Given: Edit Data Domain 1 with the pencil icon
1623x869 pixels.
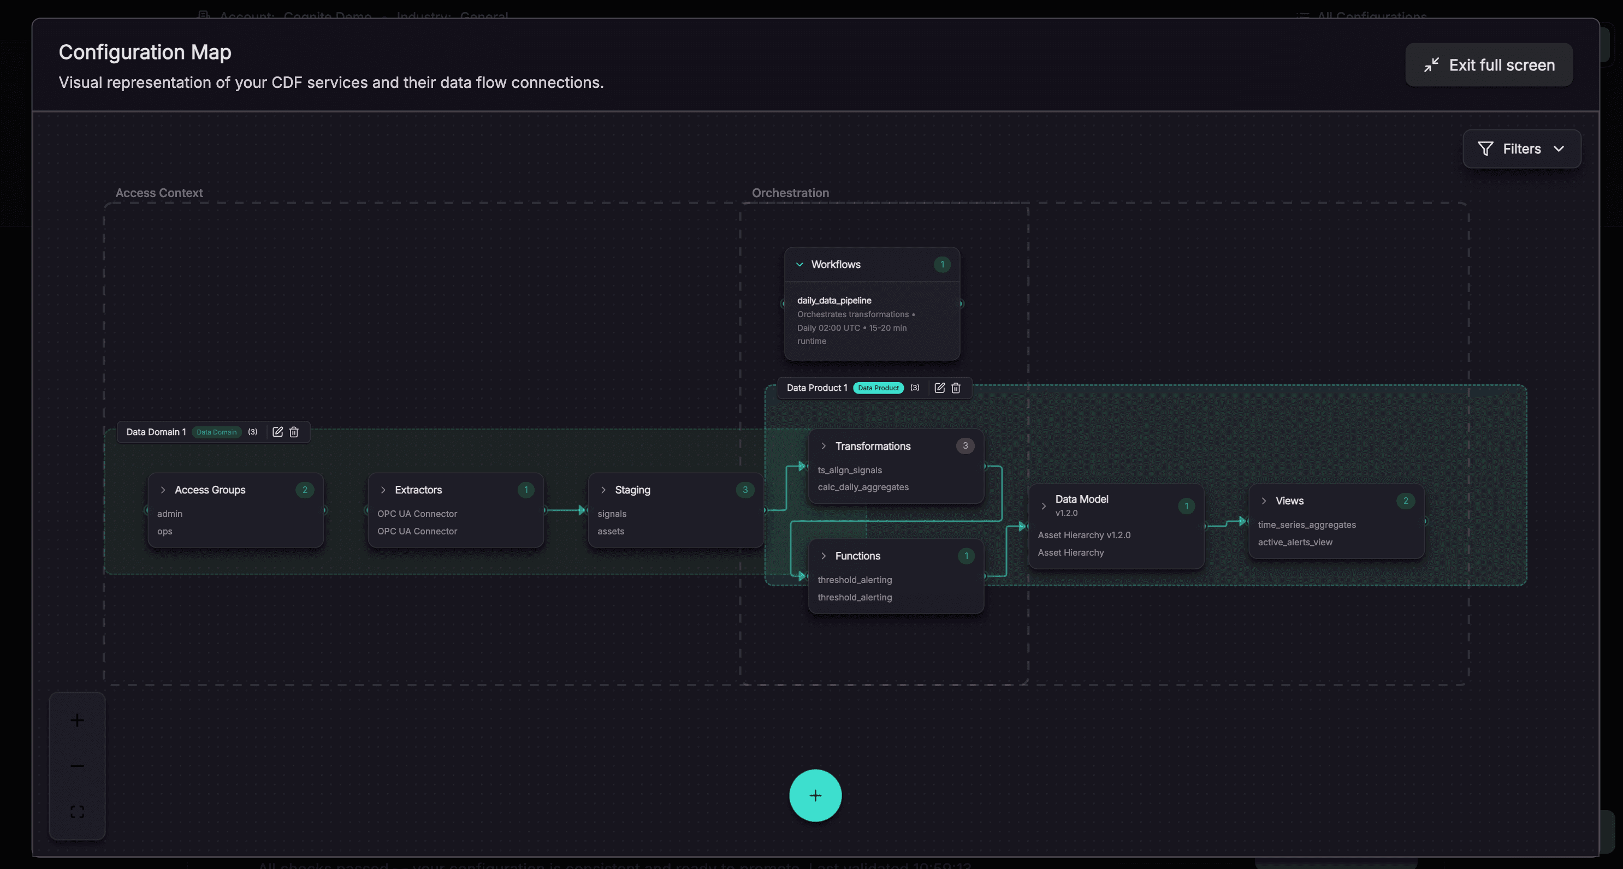Looking at the screenshot, I should point(277,432).
